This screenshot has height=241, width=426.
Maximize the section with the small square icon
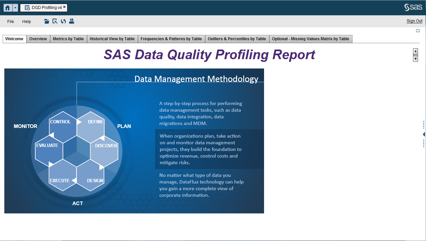[x=417, y=30]
